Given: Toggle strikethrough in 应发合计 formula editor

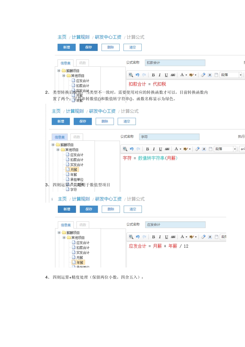Looking at the screenshot, I should point(173,237).
